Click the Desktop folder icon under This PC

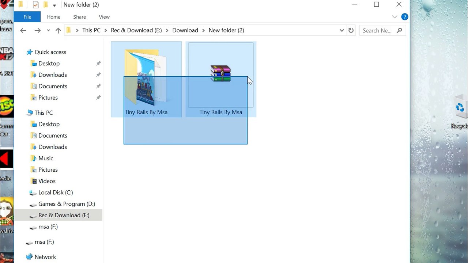pyautogui.click(x=34, y=124)
